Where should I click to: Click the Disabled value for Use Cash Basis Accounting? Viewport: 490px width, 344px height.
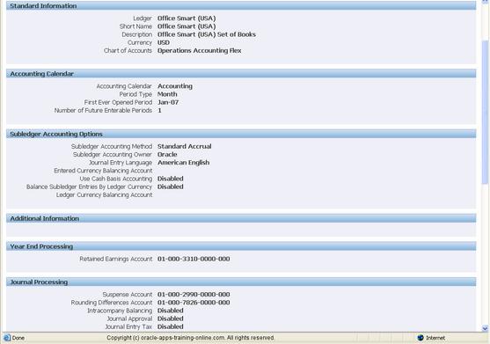point(171,179)
